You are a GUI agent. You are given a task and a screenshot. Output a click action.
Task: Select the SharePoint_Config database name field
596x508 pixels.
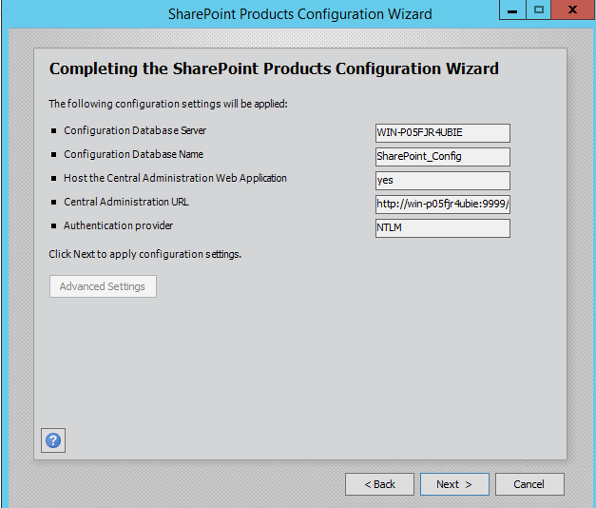coord(443,157)
